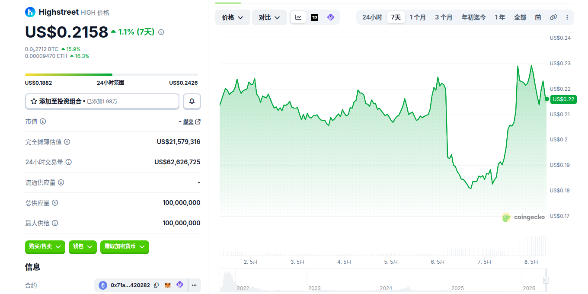Click the BTC price text 0.0₅2712 BTC

pos(42,49)
